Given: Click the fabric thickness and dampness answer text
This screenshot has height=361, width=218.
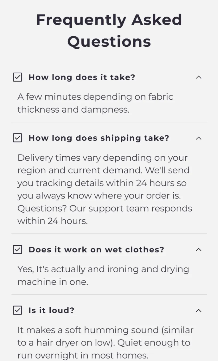Looking at the screenshot, I should [95, 103].
